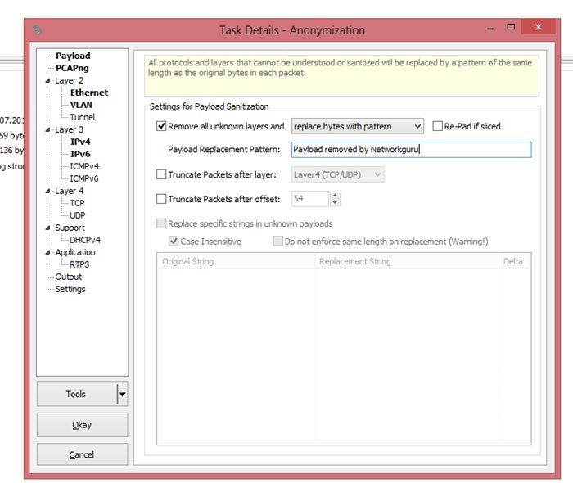
Task: Open the Output tree item
Action: [69, 277]
